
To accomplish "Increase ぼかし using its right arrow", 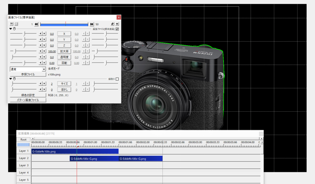I will coord(44,89).
